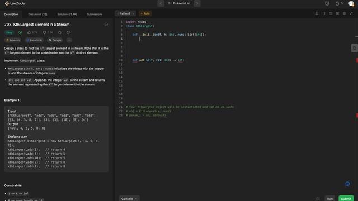Open the timer alarm clock icon

click(327, 3)
